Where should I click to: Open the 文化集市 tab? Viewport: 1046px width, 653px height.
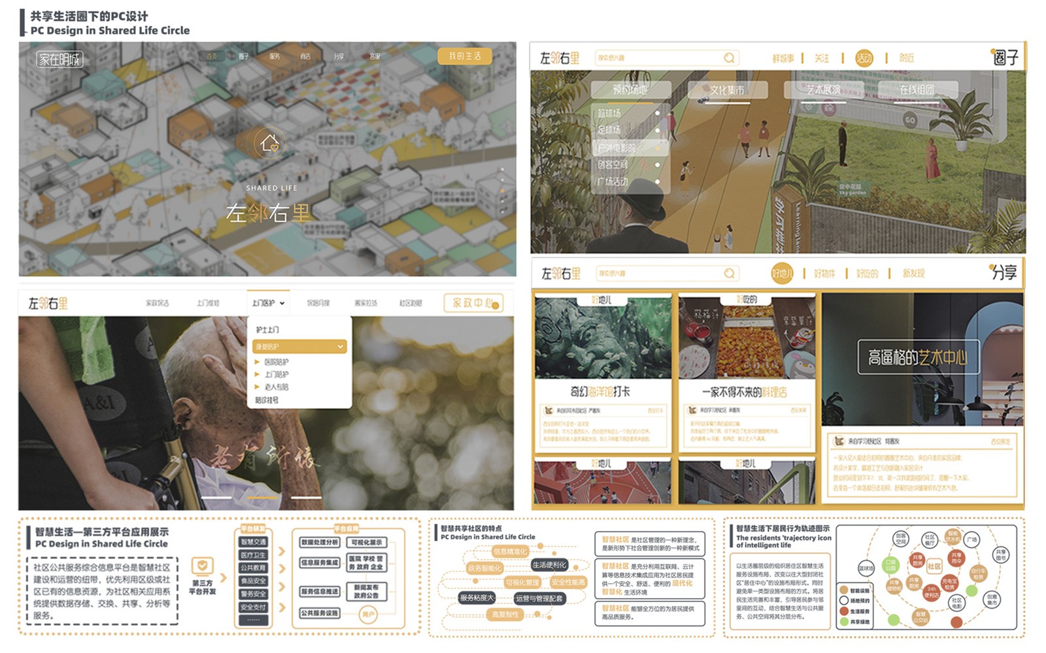[726, 90]
